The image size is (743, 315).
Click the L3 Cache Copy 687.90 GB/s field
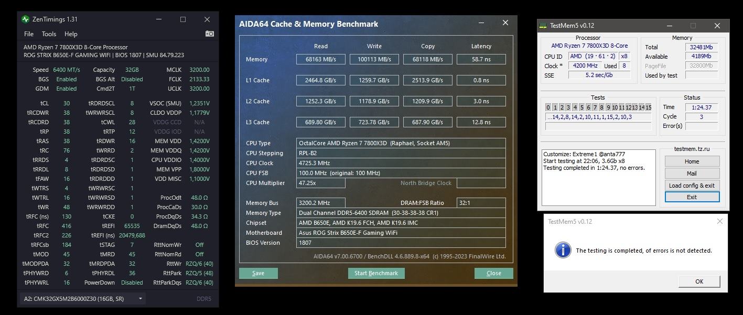tap(427, 122)
